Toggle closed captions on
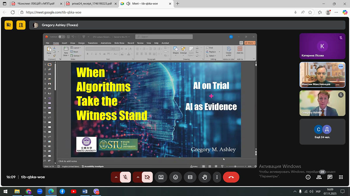 tap(190, 177)
